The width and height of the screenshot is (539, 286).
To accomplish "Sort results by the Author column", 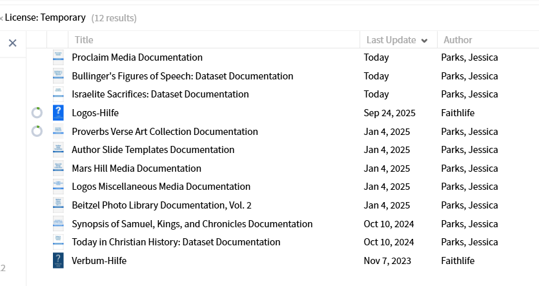I will (458, 40).
